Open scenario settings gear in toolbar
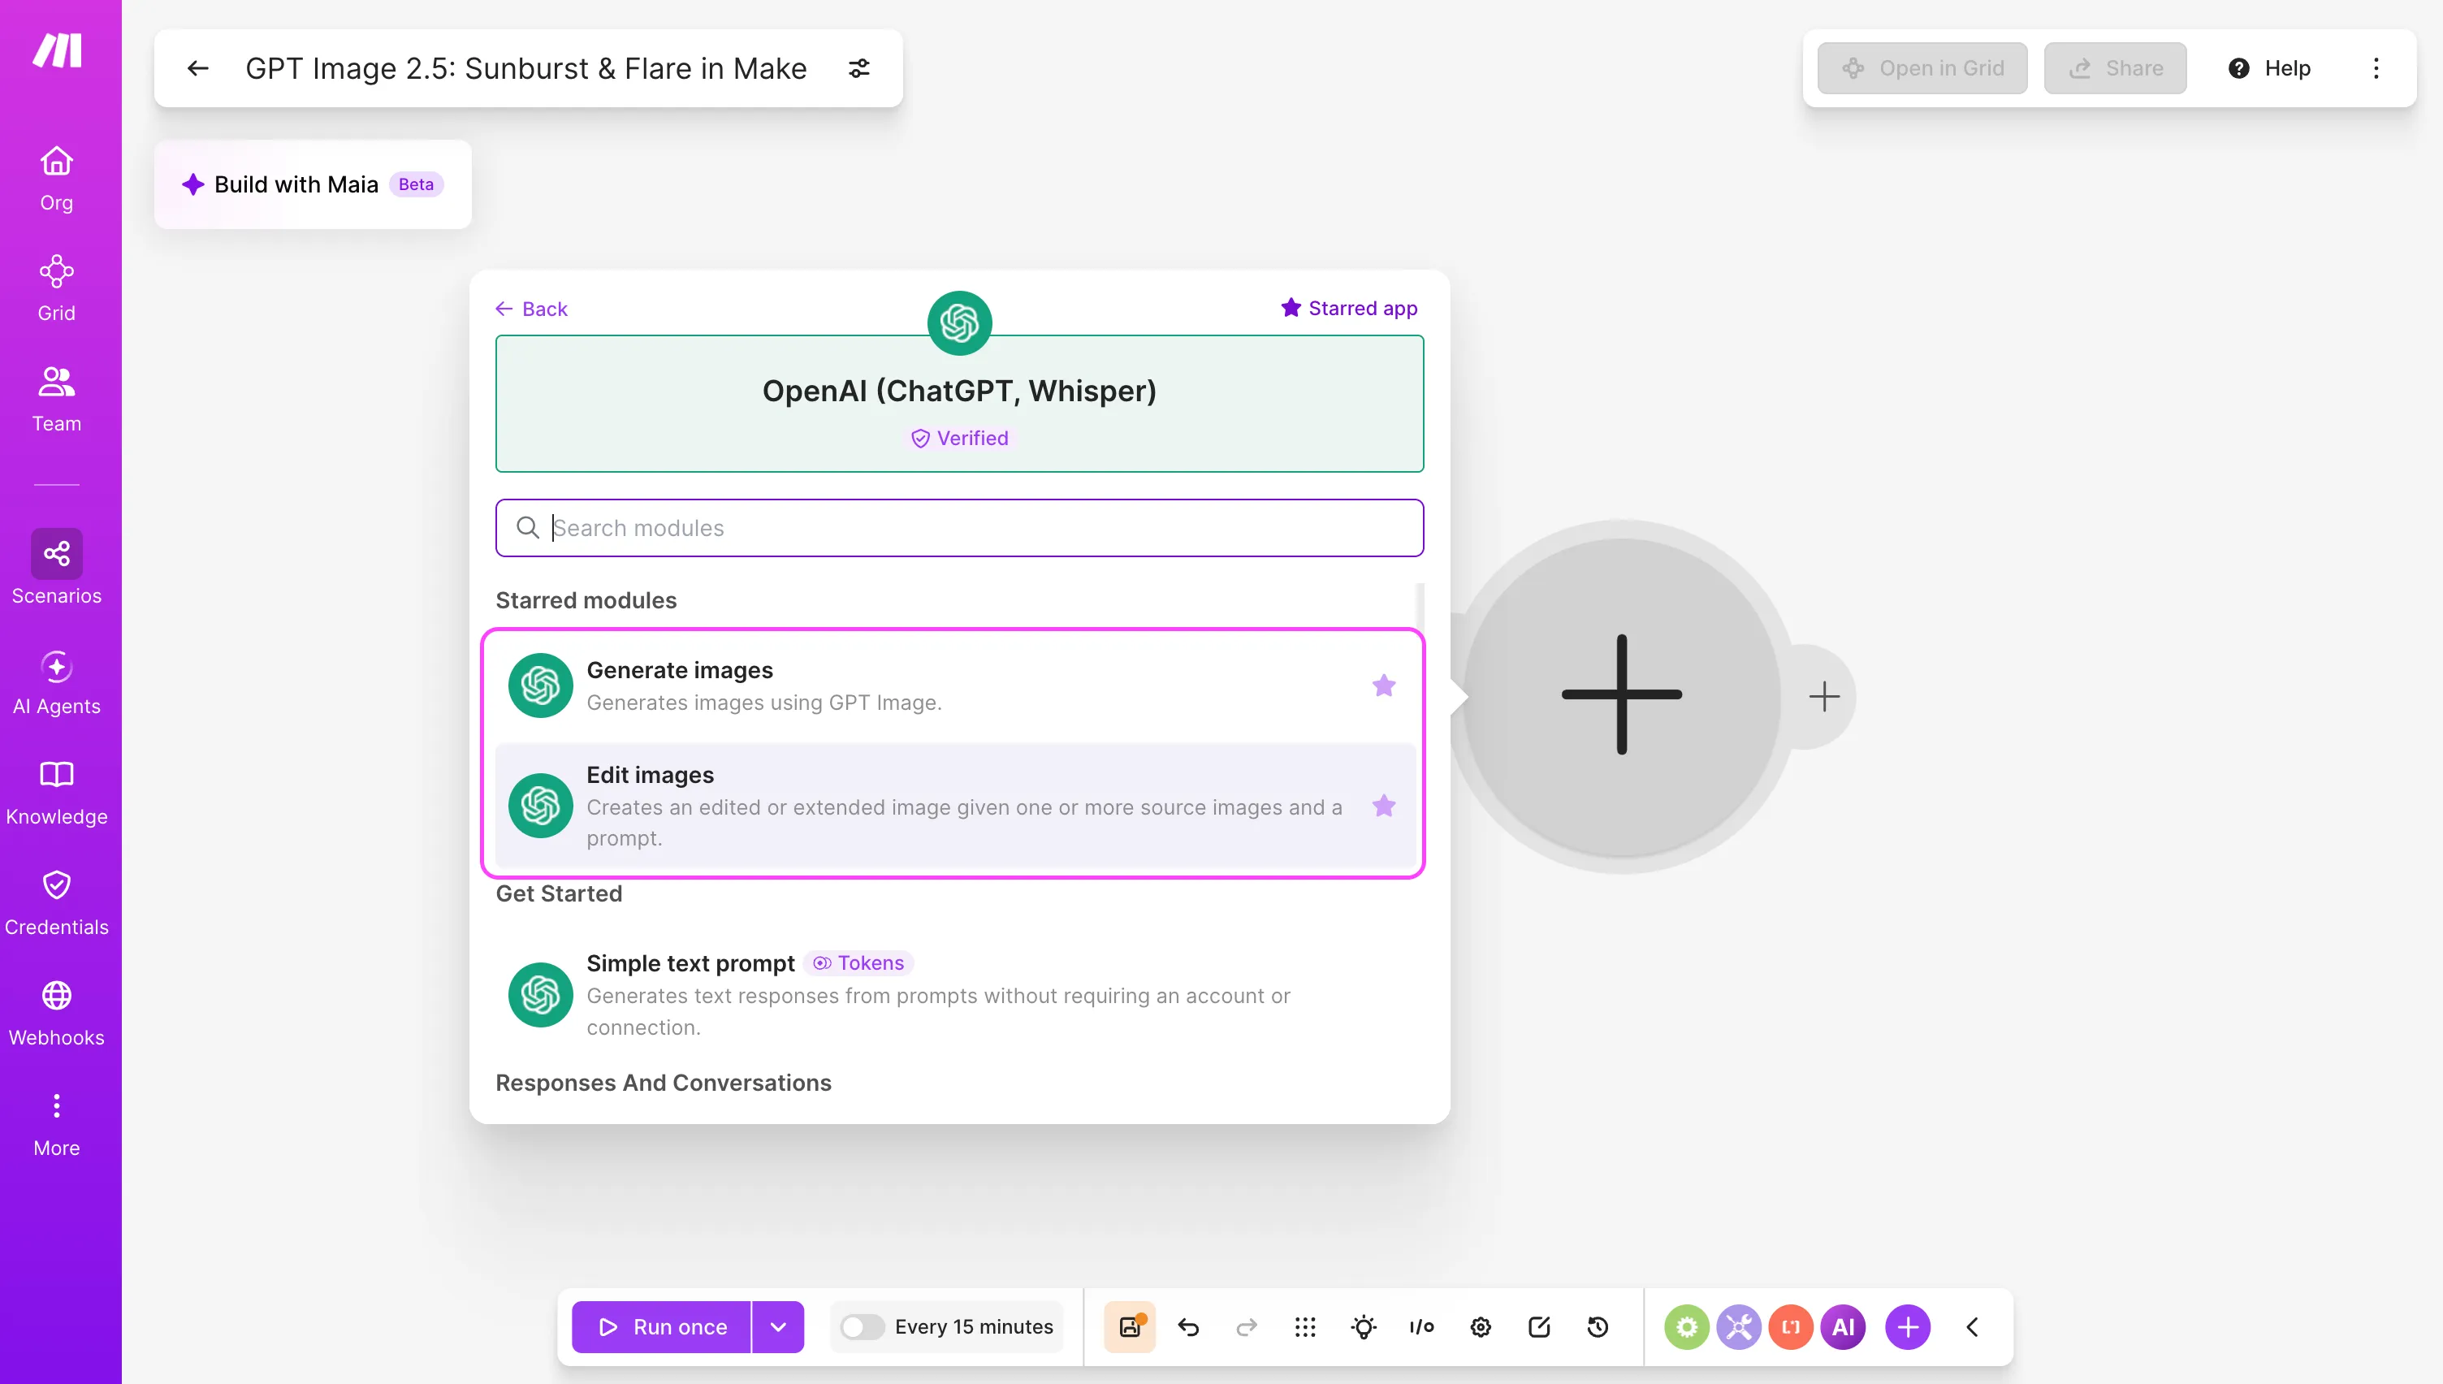 [x=1481, y=1327]
